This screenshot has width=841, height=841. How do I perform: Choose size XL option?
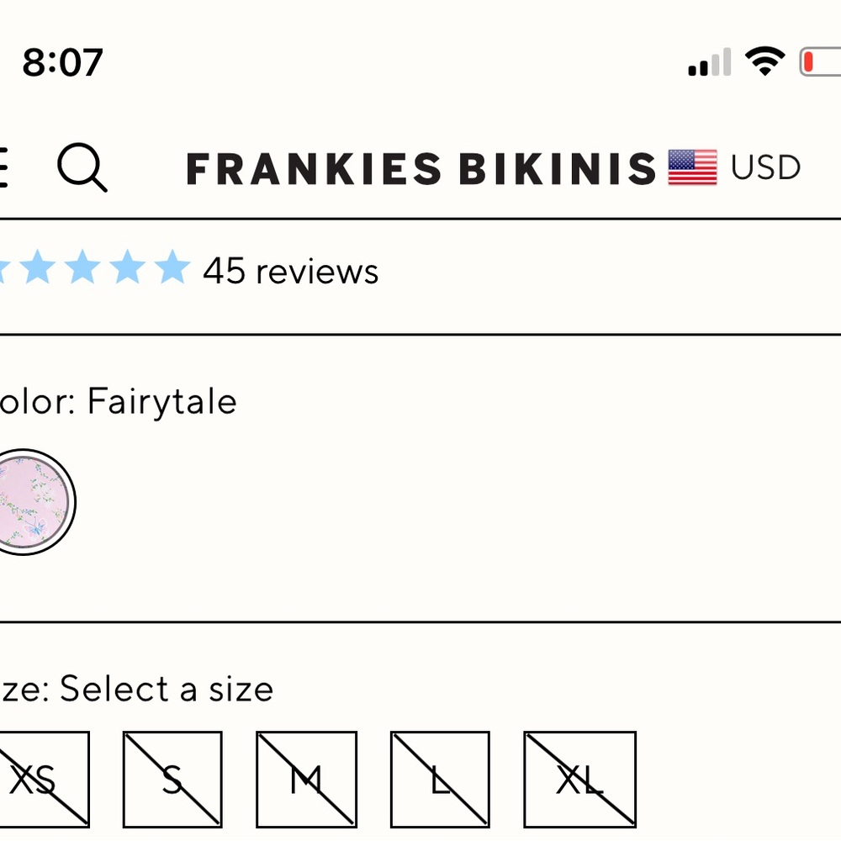coord(579,779)
